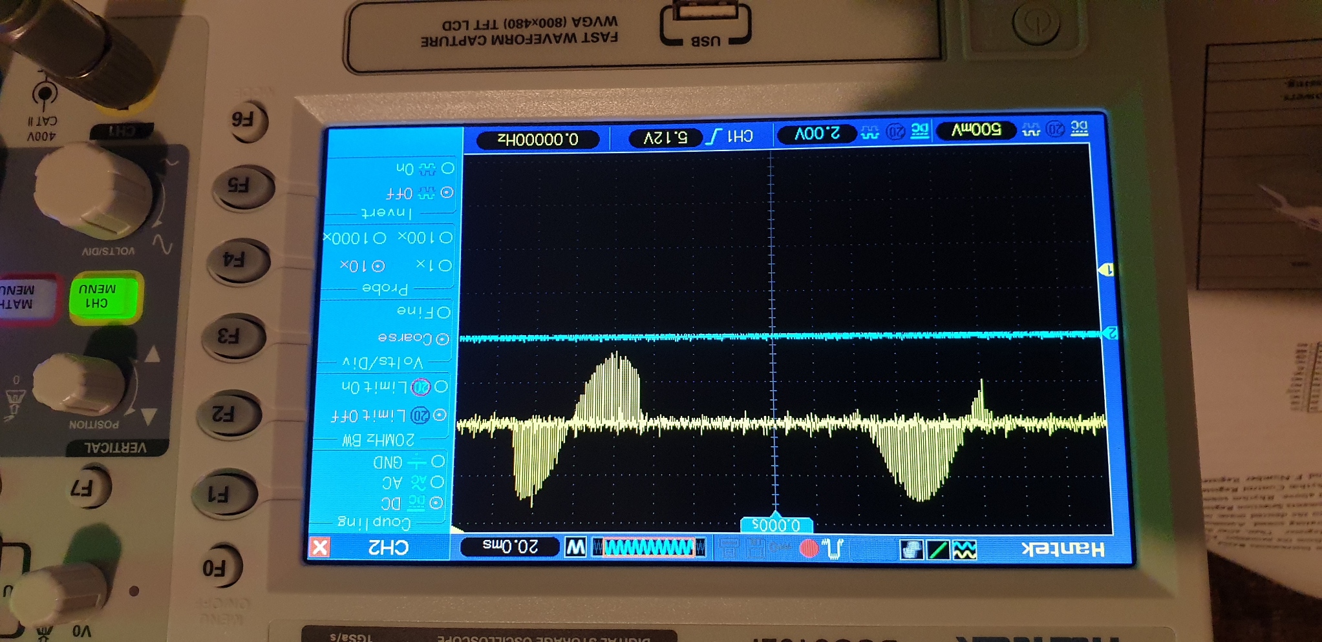This screenshot has height=642, width=1322.
Task: Push the F5 hardware button
Action: tap(242, 187)
